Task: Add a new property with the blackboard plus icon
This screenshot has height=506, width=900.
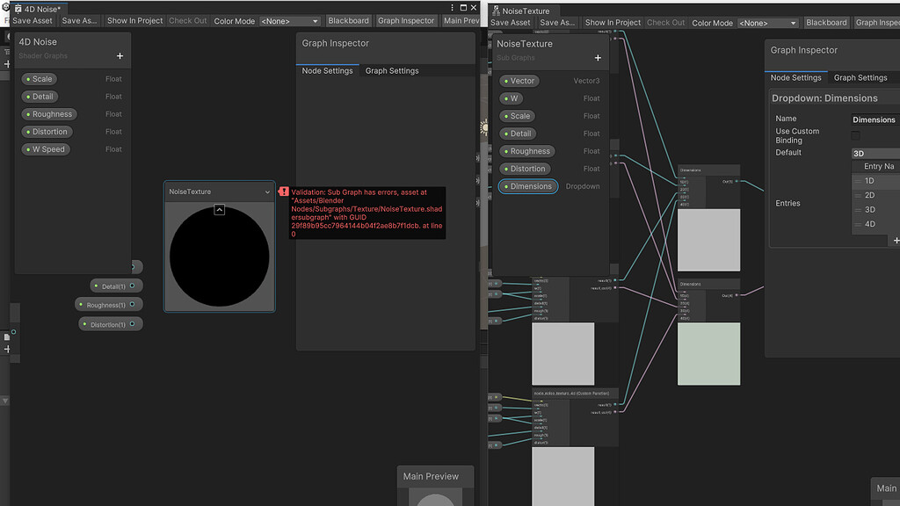Action: [x=119, y=54]
